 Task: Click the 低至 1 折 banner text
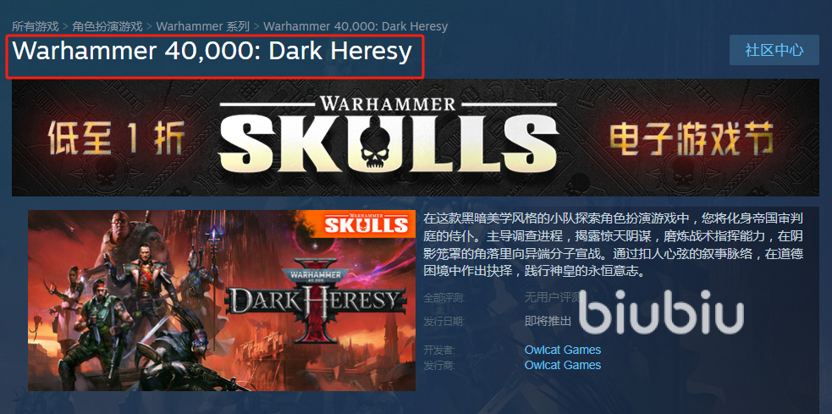[116, 138]
